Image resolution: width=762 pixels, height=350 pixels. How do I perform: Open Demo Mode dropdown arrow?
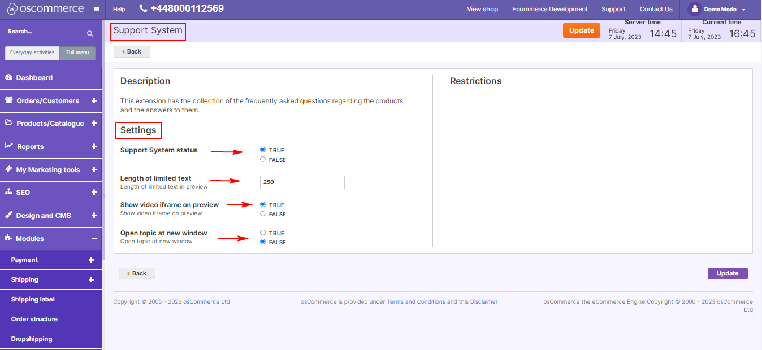tap(743, 10)
